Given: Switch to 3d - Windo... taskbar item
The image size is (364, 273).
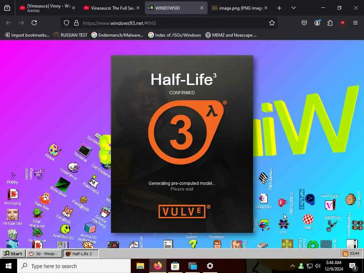Looking at the screenshot, I should [44, 253].
